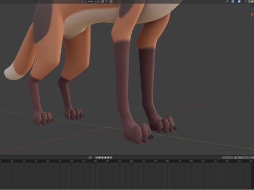Image resolution: width=254 pixels, height=190 pixels.
Task: Expand the viewport overlays options arrow
Action: point(242,2)
